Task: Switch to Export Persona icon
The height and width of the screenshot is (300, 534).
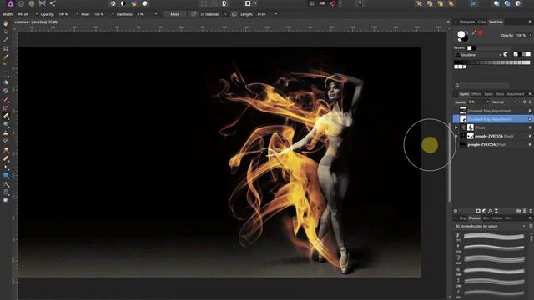Action: 53,3
